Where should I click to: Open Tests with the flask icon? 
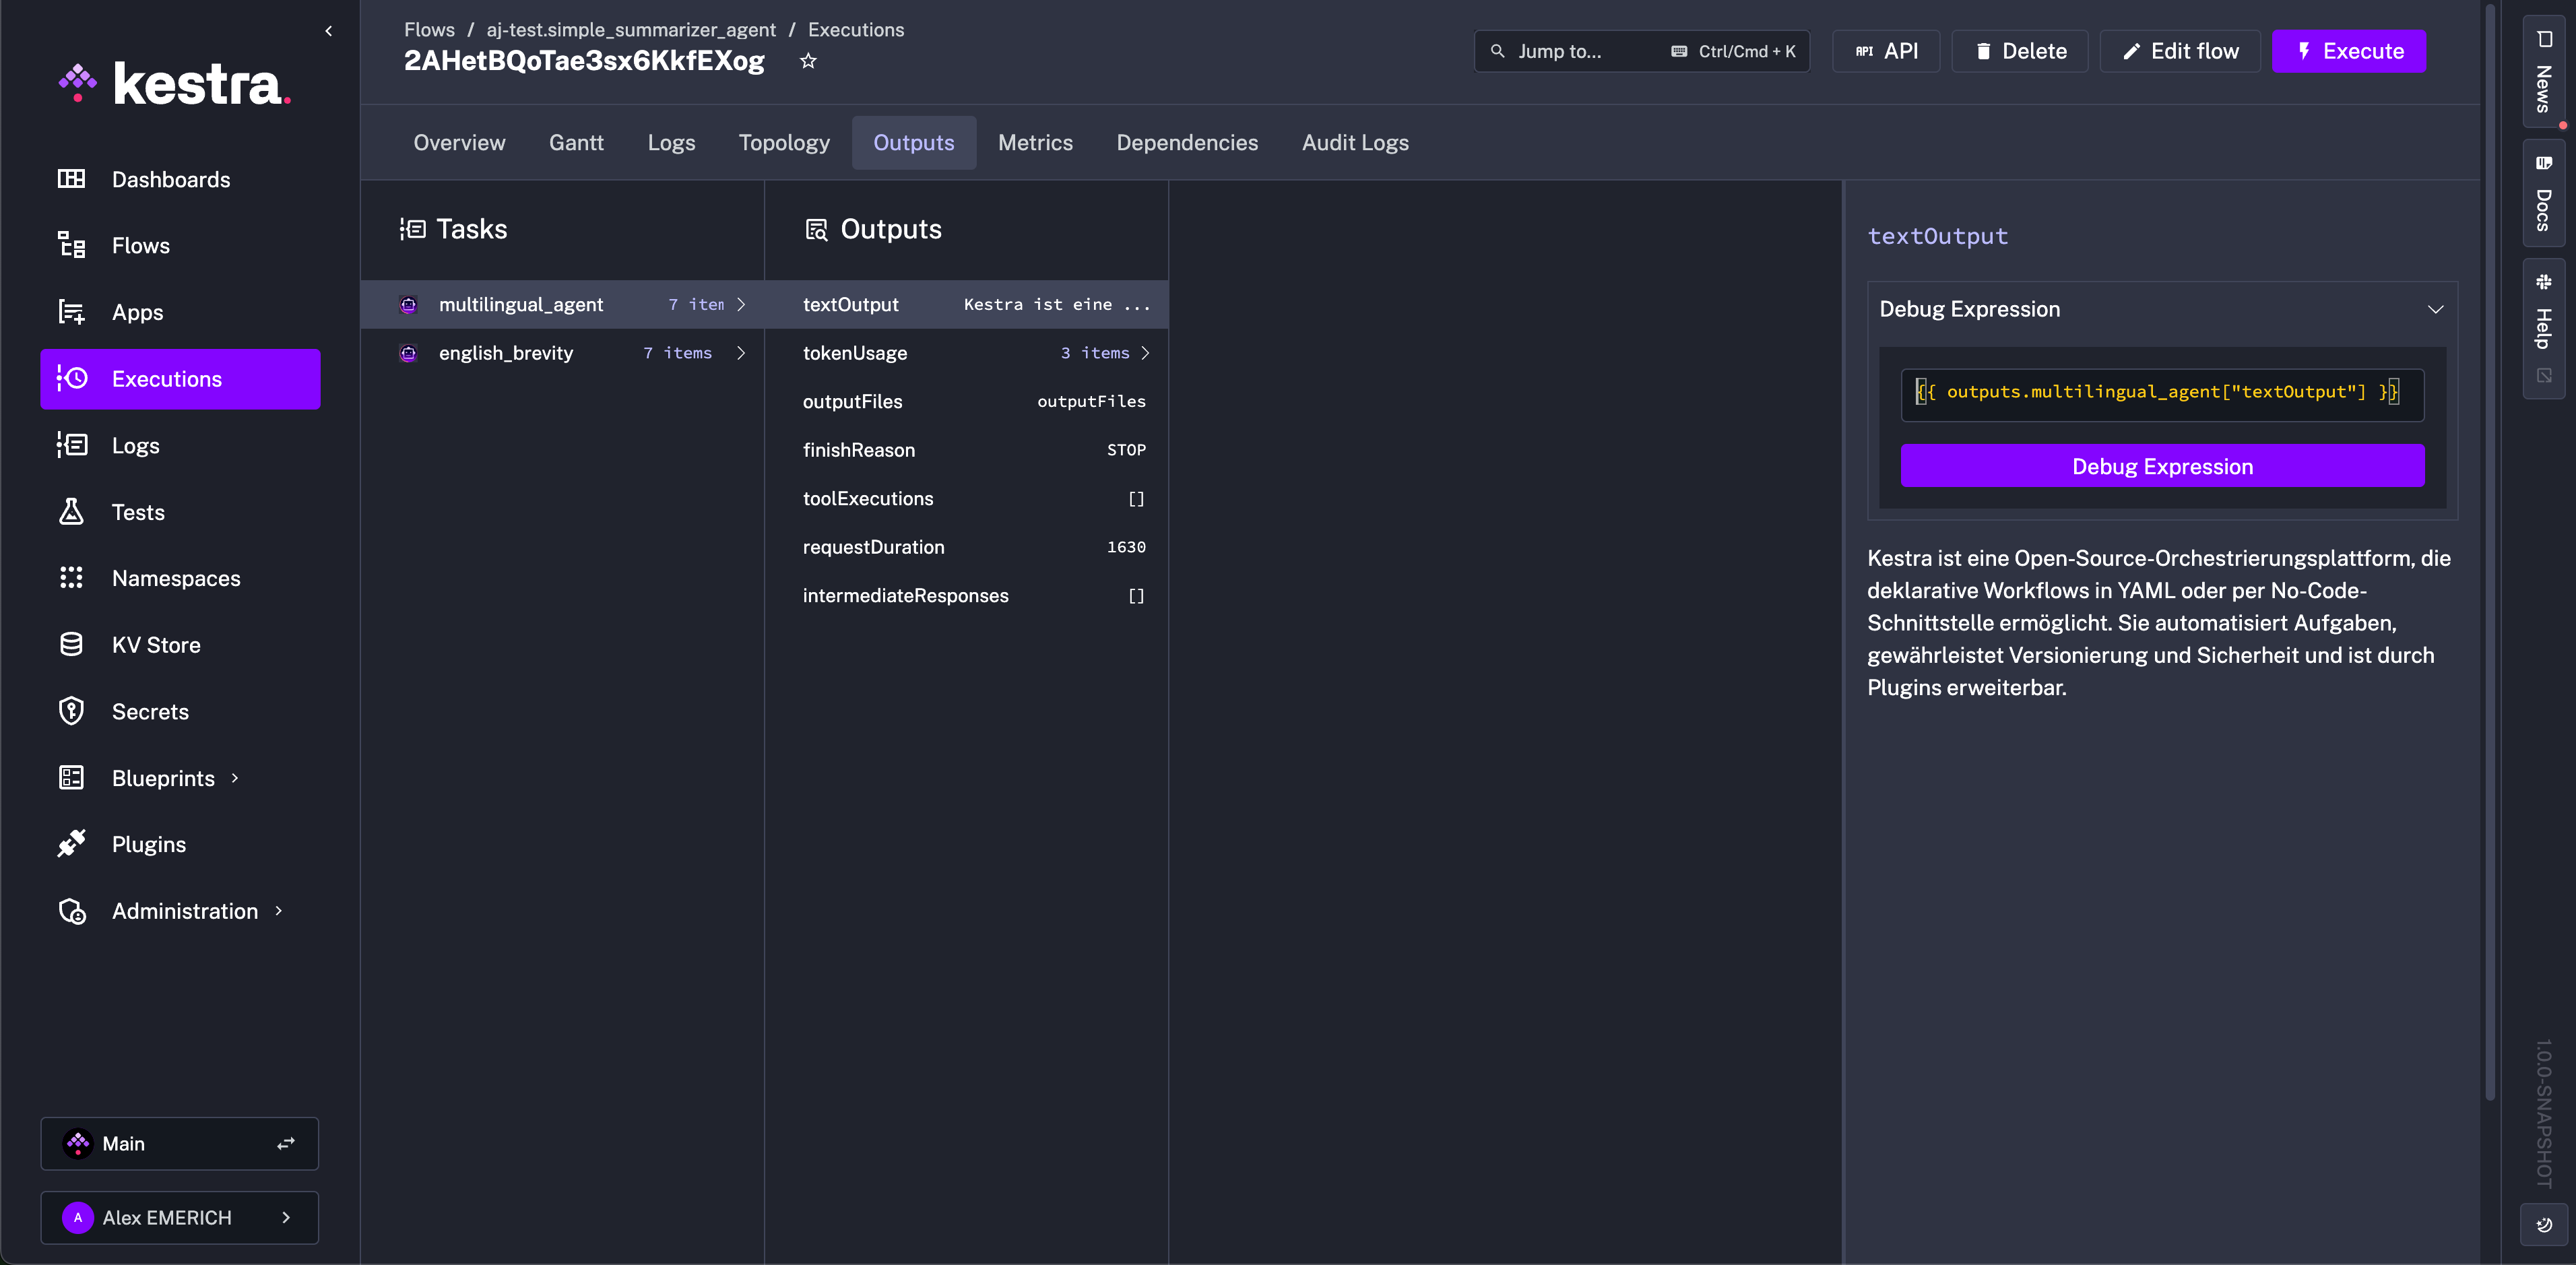tap(71, 512)
